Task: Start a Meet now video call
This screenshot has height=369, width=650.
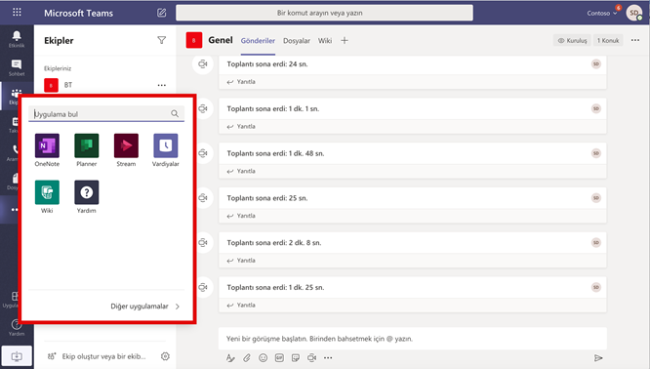Action: (311, 358)
